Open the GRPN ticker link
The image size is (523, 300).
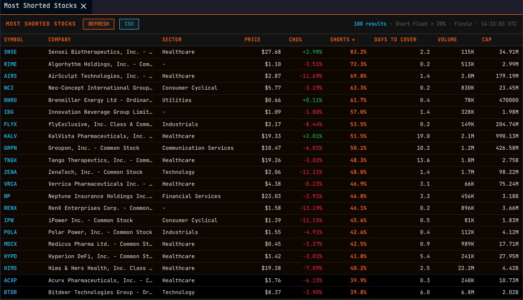pyautogui.click(x=10, y=148)
